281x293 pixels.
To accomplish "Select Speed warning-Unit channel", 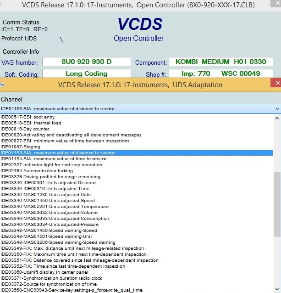I will (137, 237).
